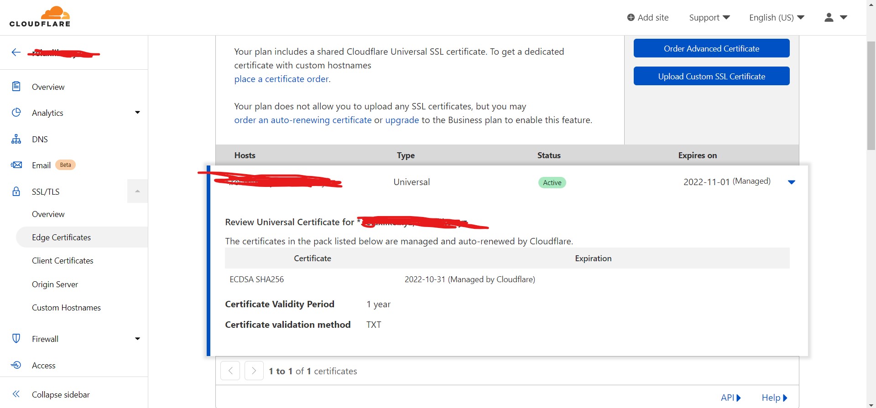876x408 pixels.
Task: Click the Access icon in sidebar
Action: click(x=16, y=365)
